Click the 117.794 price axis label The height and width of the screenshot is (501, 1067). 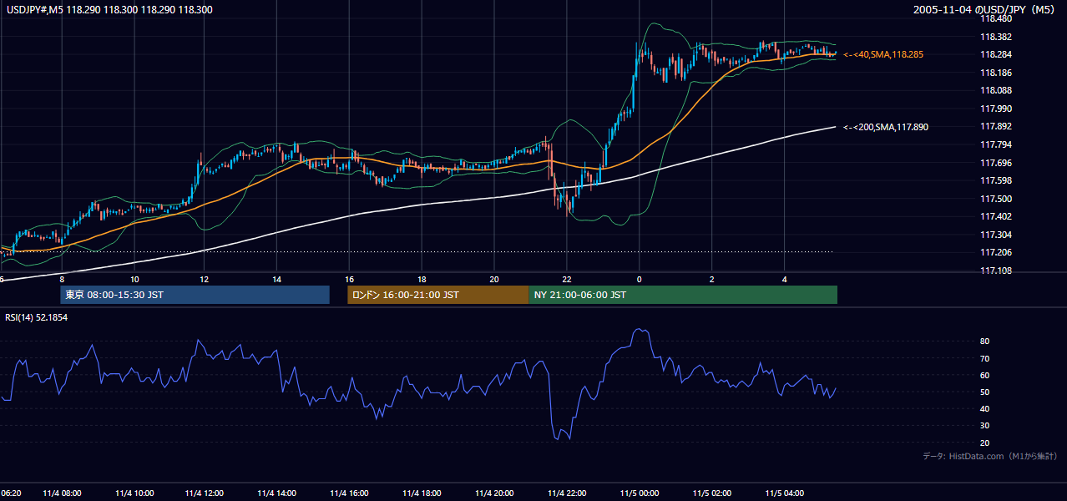[x=995, y=144]
